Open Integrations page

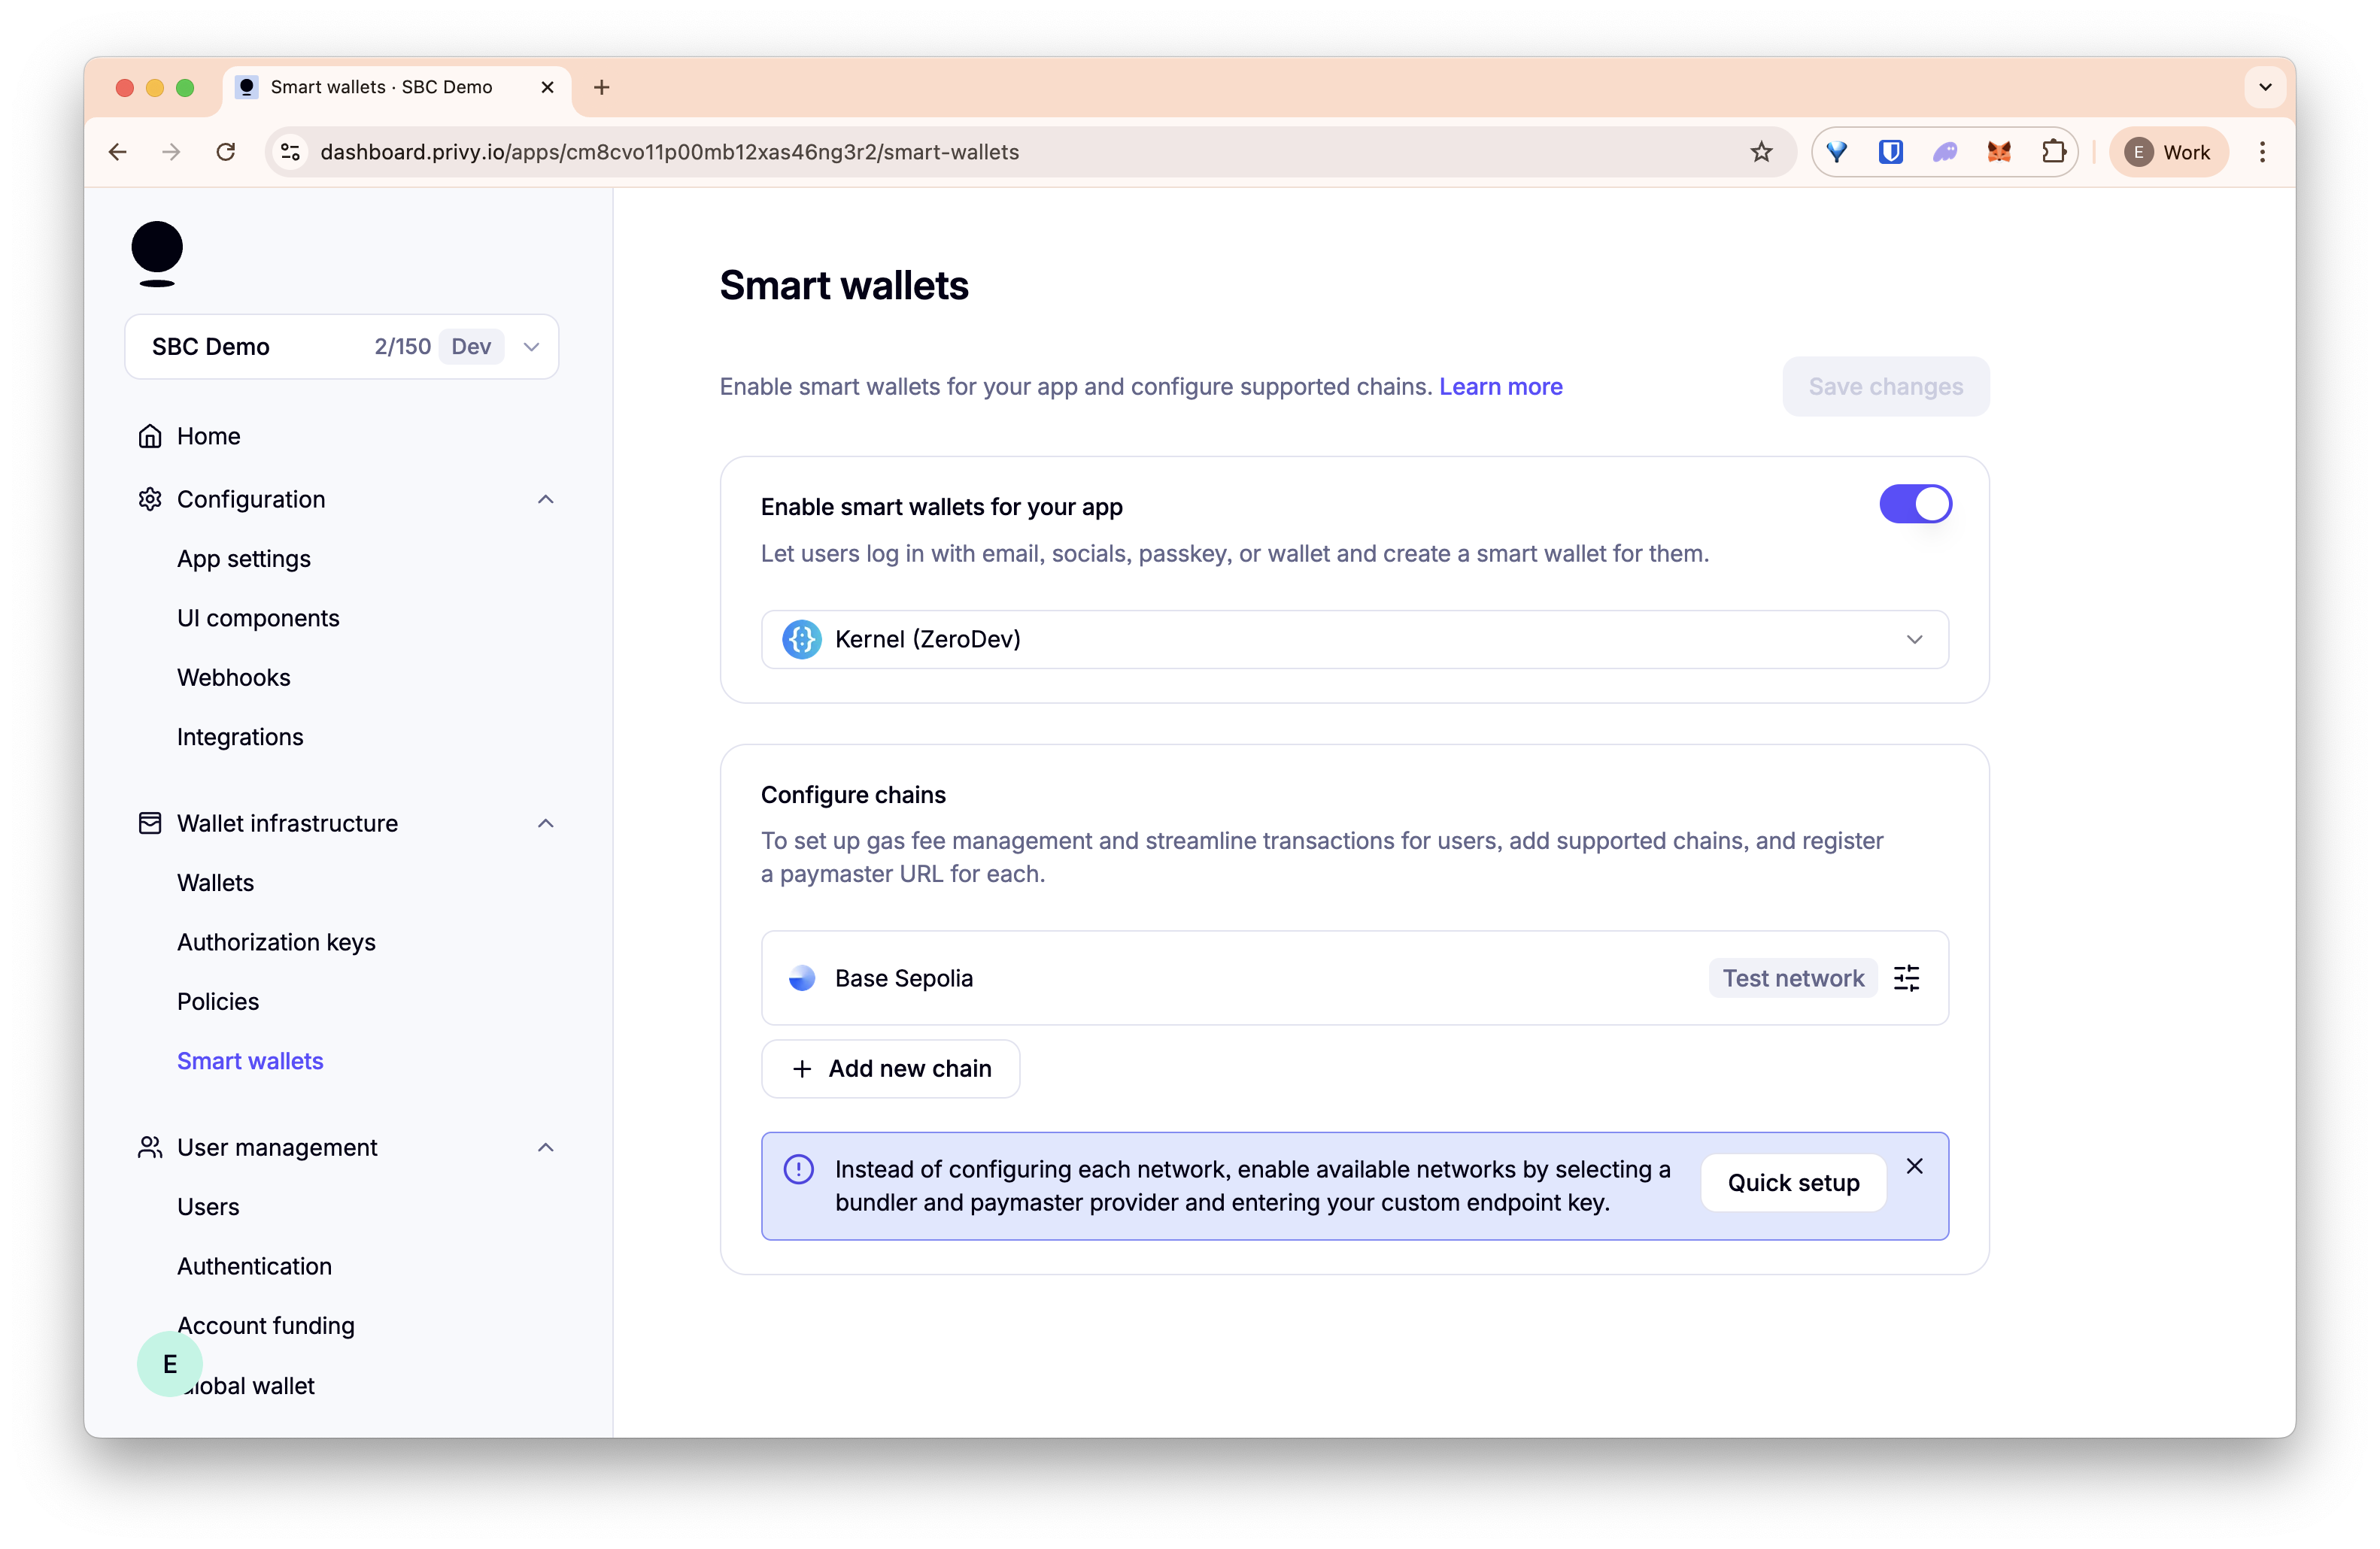click(x=240, y=738)
